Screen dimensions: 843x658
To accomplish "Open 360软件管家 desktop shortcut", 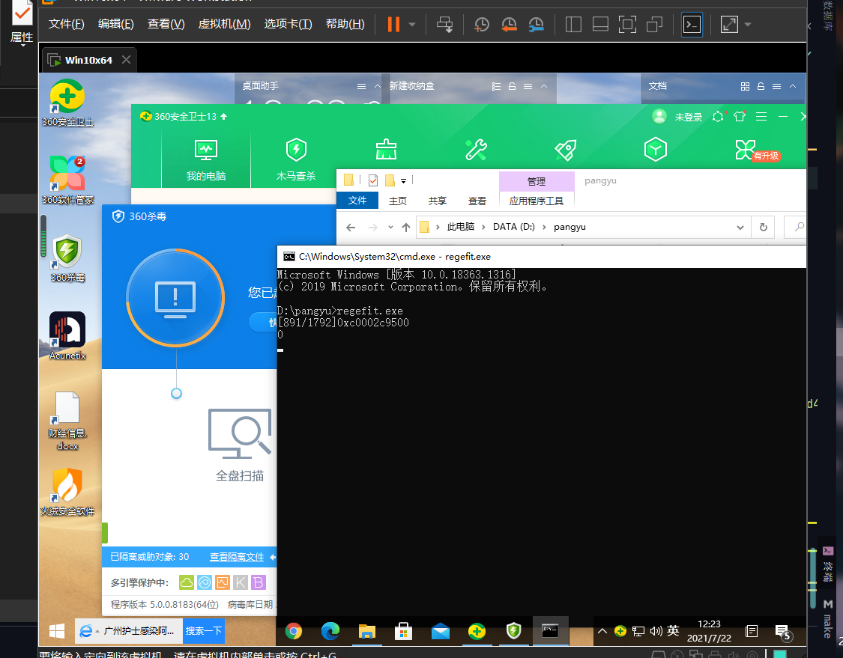I will (67, 180).
